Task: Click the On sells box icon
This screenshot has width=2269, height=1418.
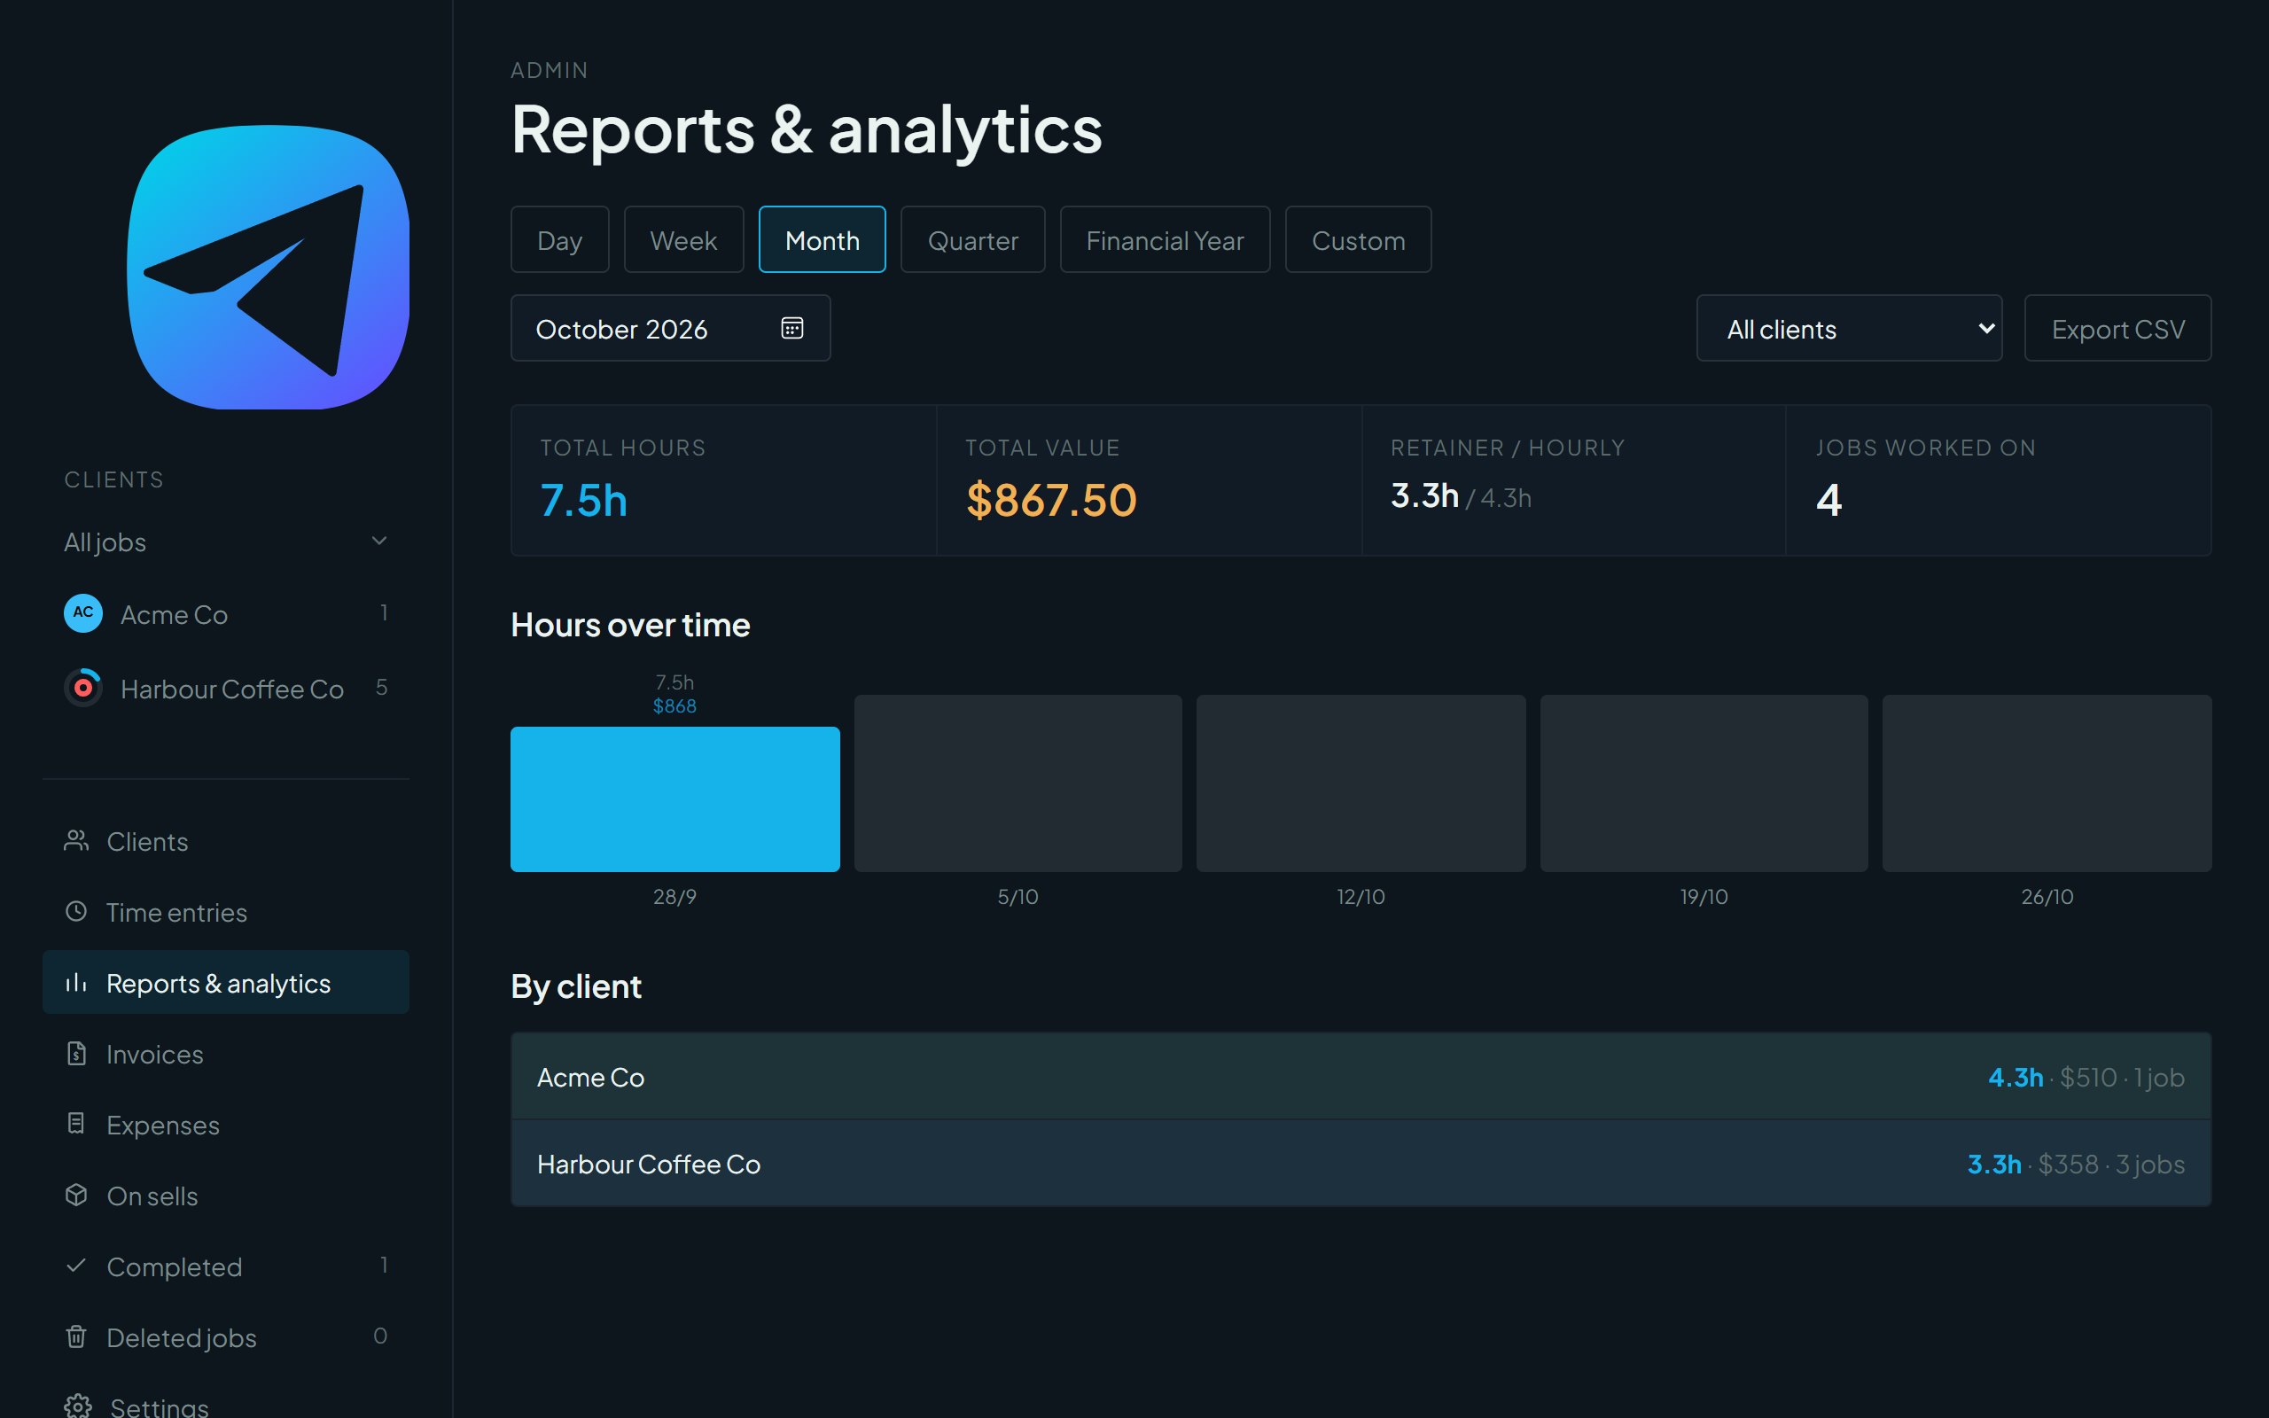Action: click(77, 1195)
